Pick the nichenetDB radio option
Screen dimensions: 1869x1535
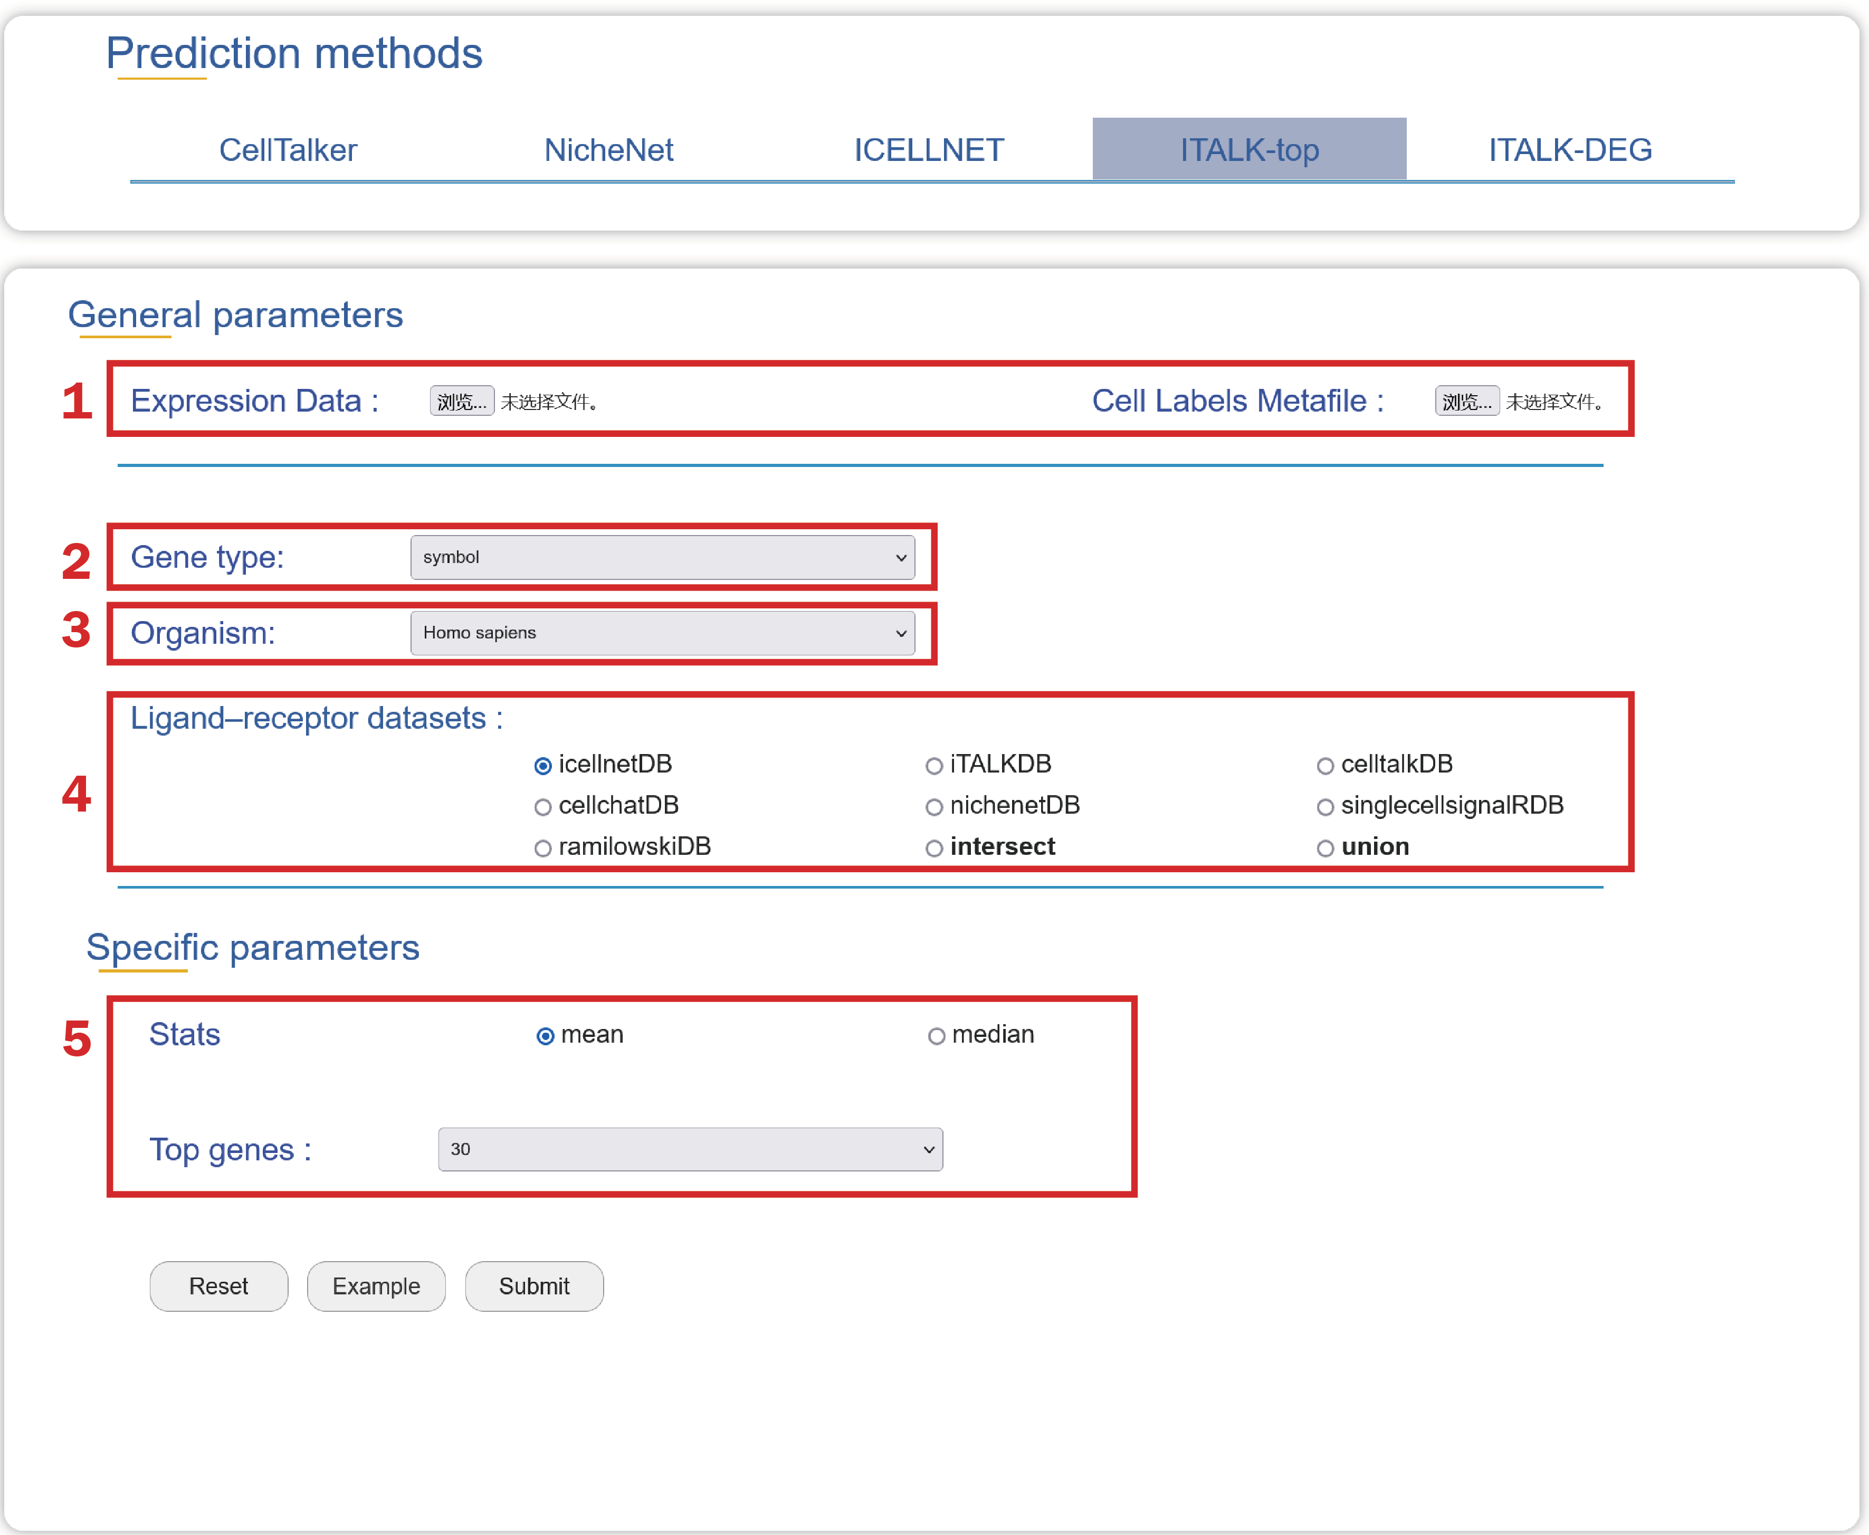(933, 807)
